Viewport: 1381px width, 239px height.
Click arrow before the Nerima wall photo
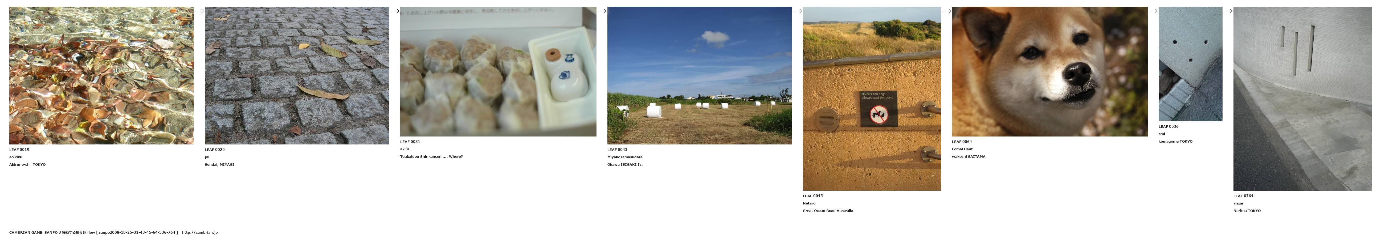pos(1228,11)
